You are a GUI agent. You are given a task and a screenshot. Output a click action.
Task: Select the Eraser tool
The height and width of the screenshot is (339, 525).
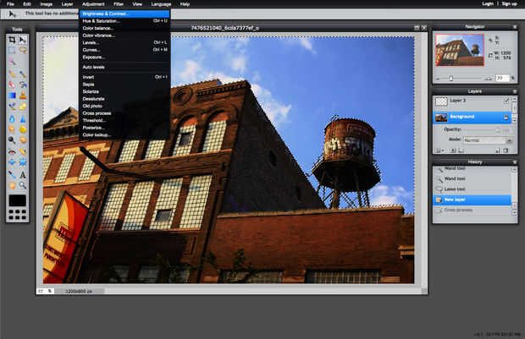(12, 85)
